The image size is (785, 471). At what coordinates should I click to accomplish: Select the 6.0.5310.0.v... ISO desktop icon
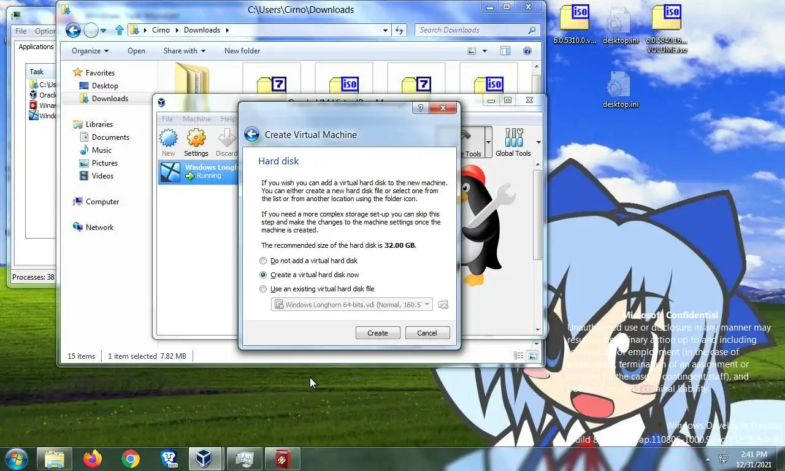pos(574,25)
